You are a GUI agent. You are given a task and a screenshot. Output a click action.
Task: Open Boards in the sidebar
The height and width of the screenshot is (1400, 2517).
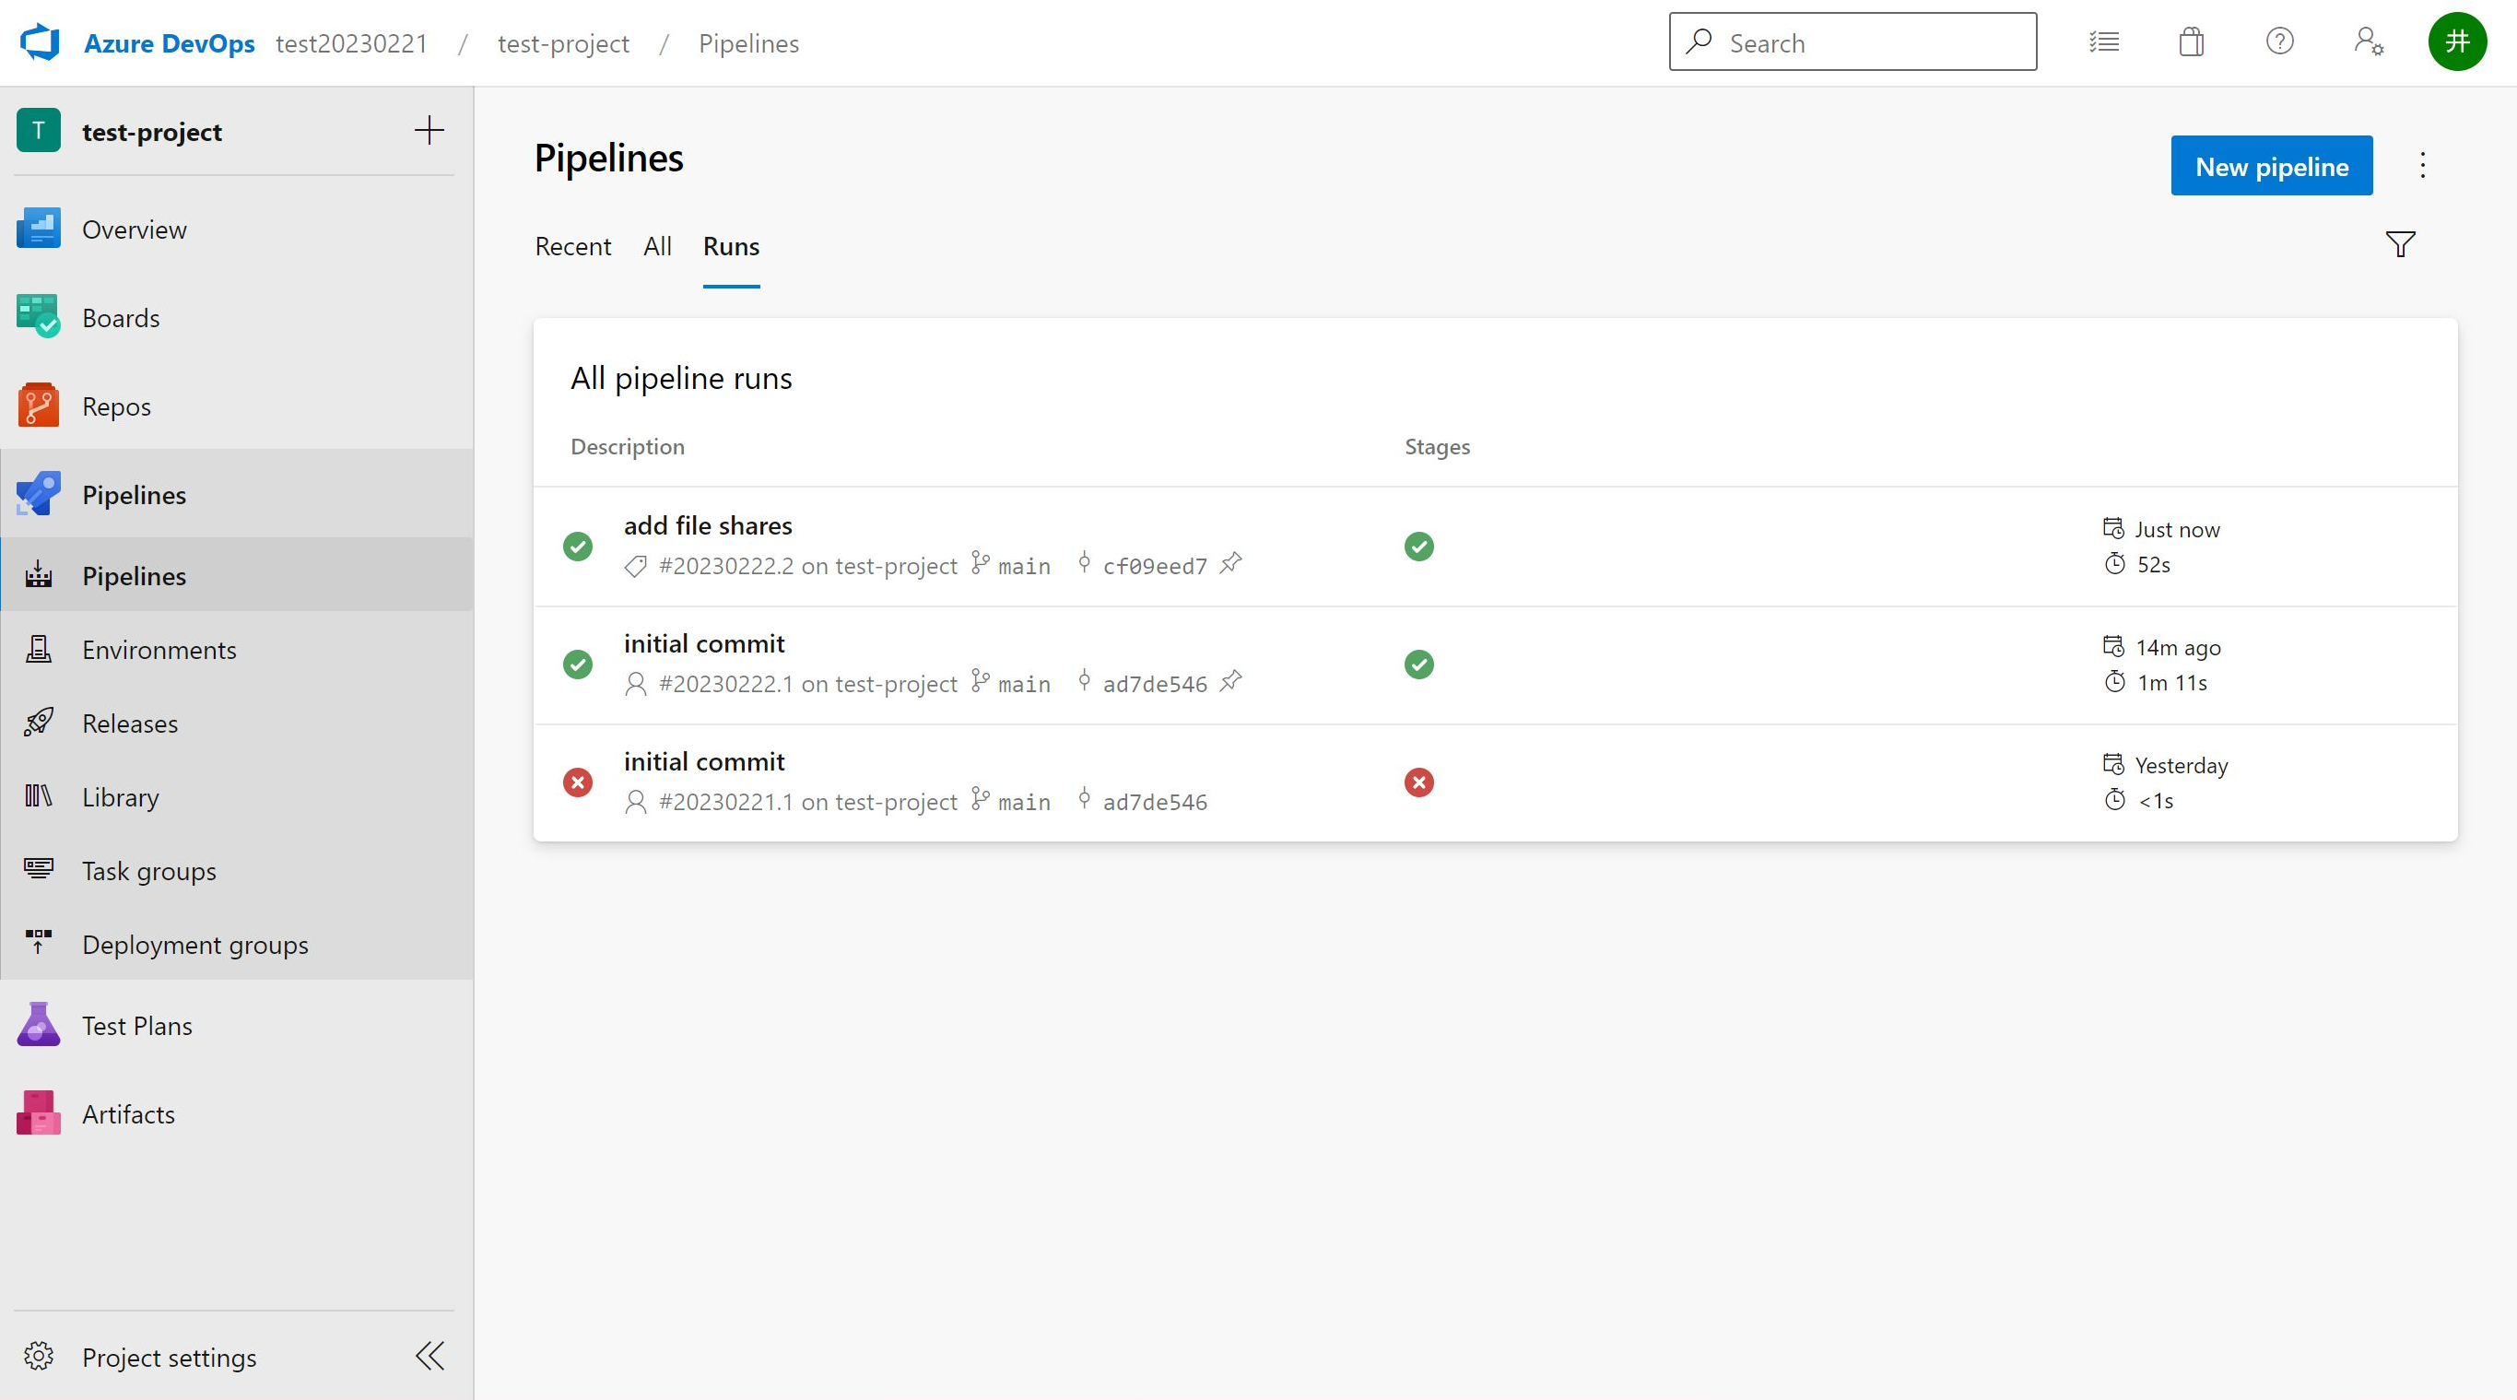(x=120, y=319)
